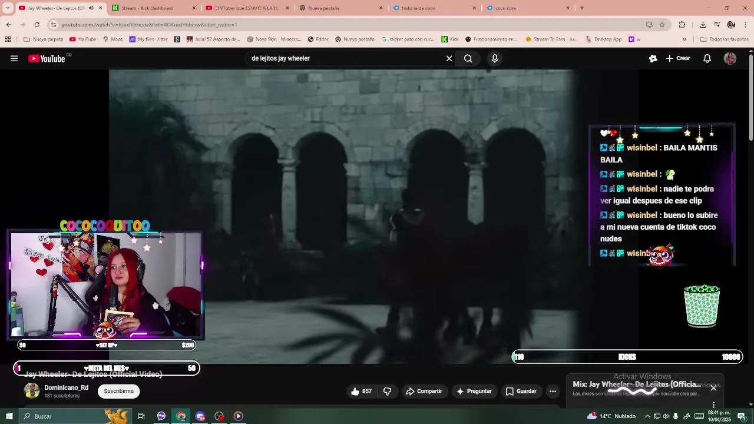Start voice search with the microphone
Viewport: 754px width, 424px height.
(x=495, y=58)
